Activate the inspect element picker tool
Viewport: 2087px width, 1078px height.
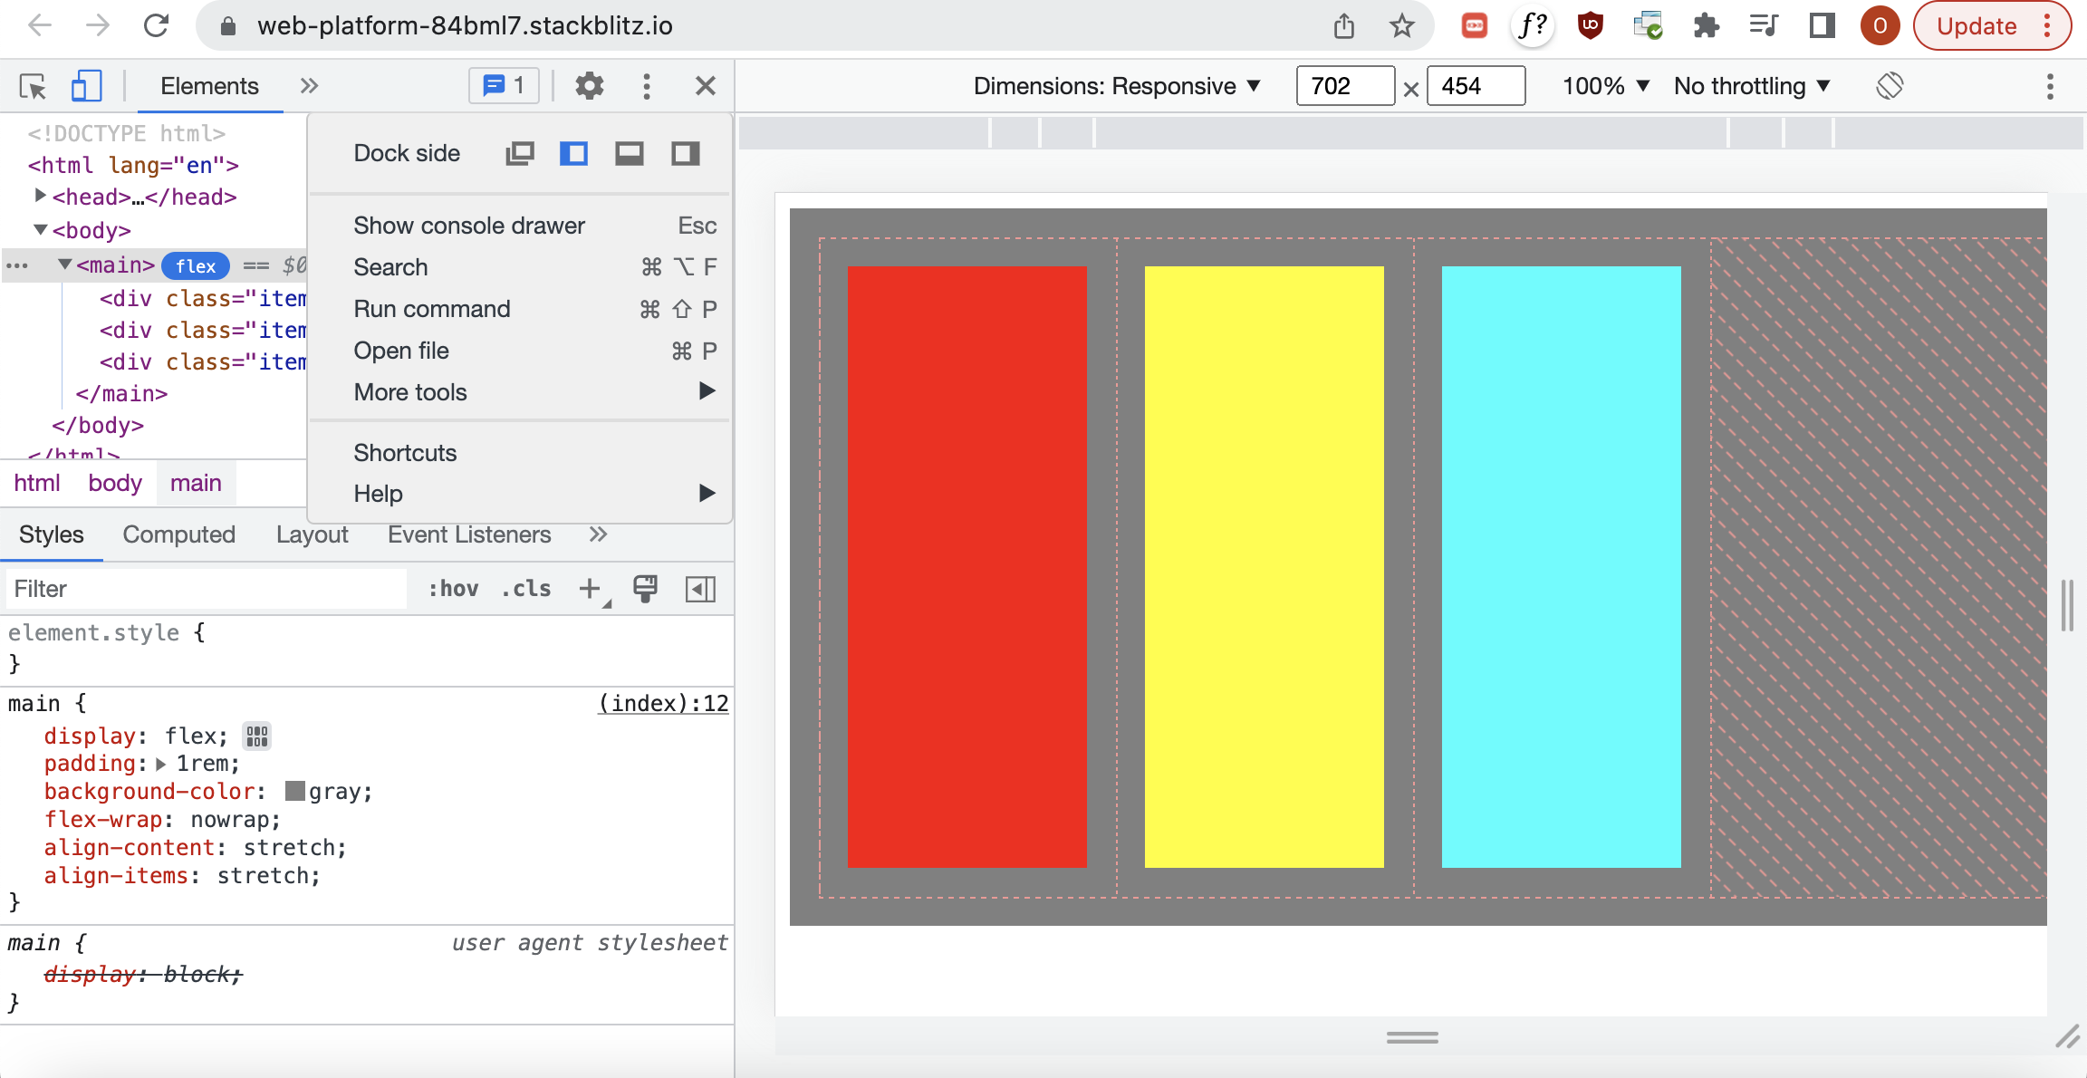(34, 86)
